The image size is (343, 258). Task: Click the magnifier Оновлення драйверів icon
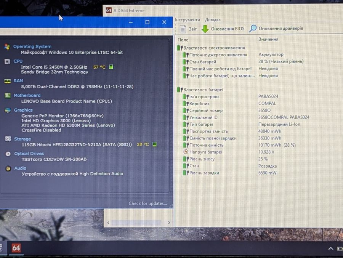coord(253,29)
